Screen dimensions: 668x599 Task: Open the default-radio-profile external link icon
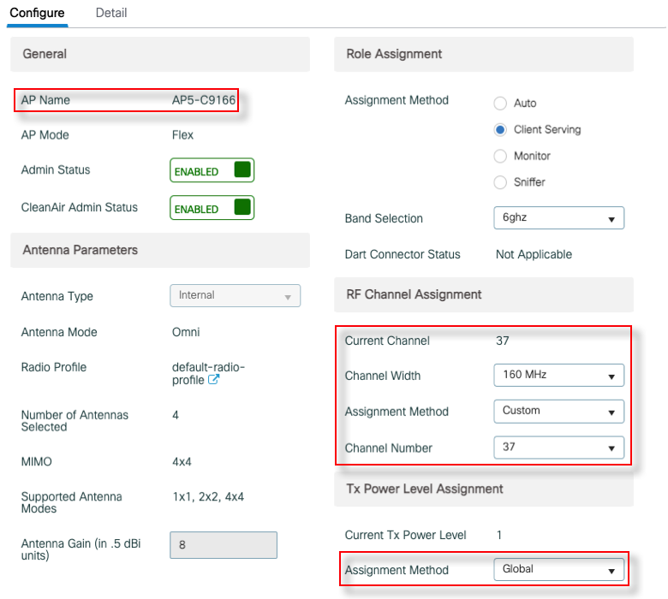coord(214,380)
